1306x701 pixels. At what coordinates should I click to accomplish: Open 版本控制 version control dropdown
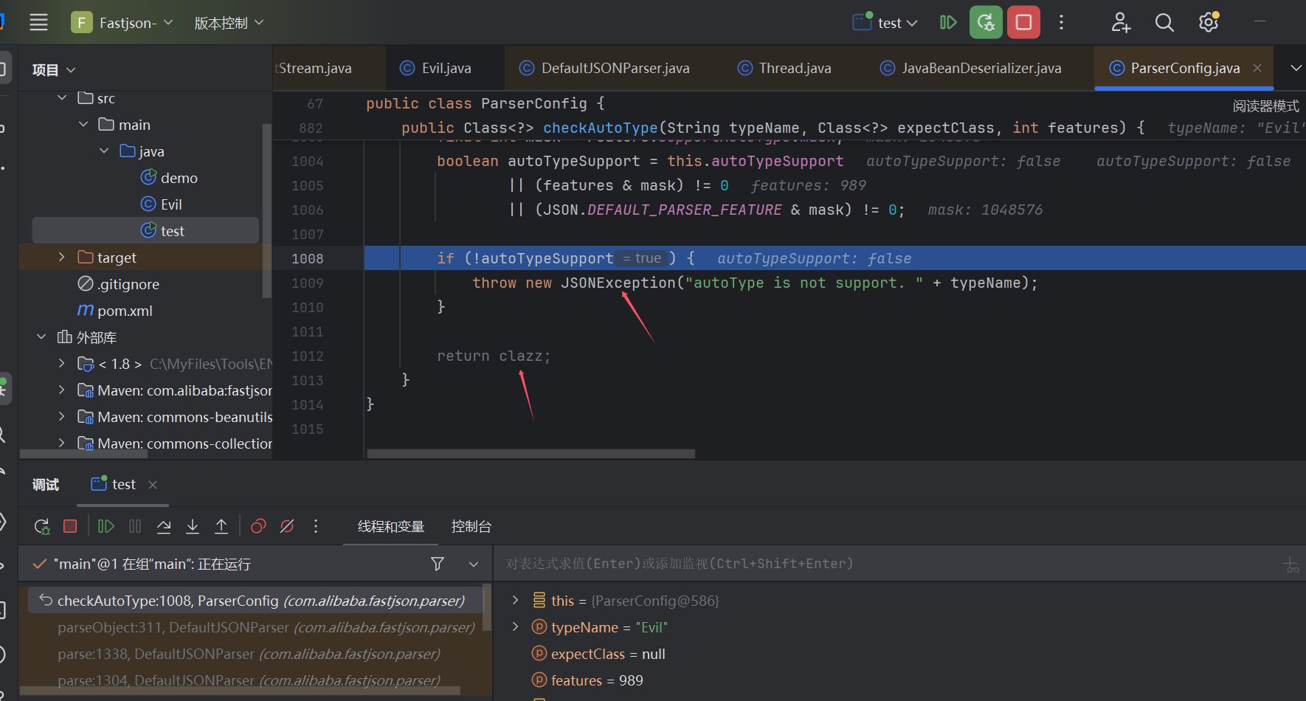click(x=229, y=23)
